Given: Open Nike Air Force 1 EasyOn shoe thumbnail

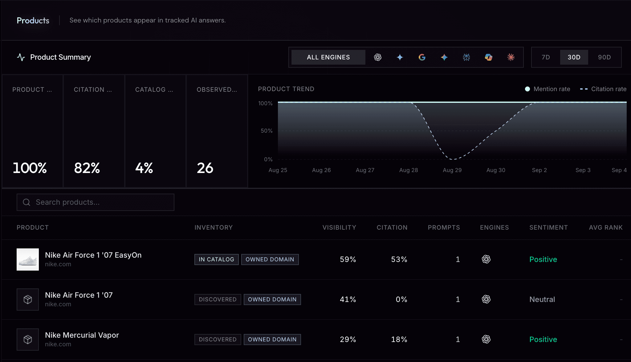Looking at the screenshot, I should [x=28, y=259].
